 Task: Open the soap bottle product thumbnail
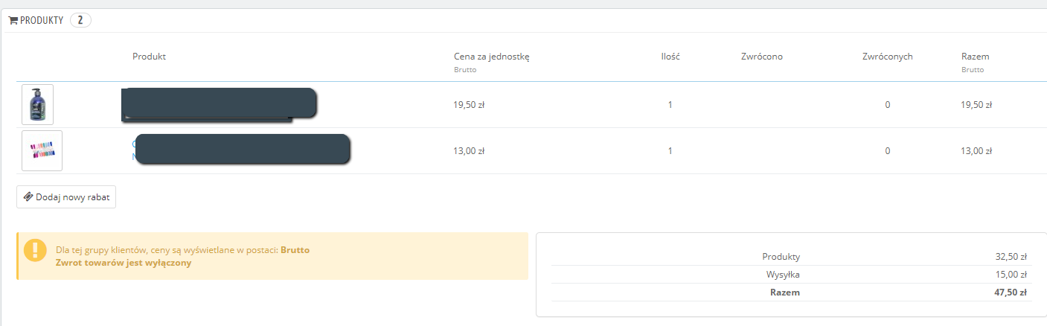click(x=38, y=104)
